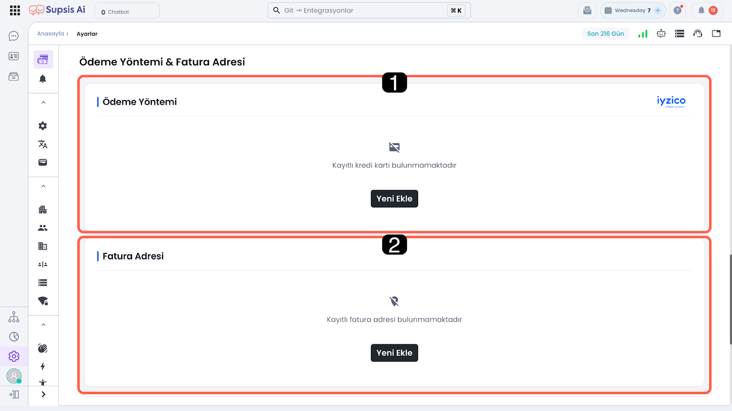Open the pie chart reports icon
Image resolution: width=732 pixels, height=411 pixels.
pyautogui.click(x=14, y=337)
